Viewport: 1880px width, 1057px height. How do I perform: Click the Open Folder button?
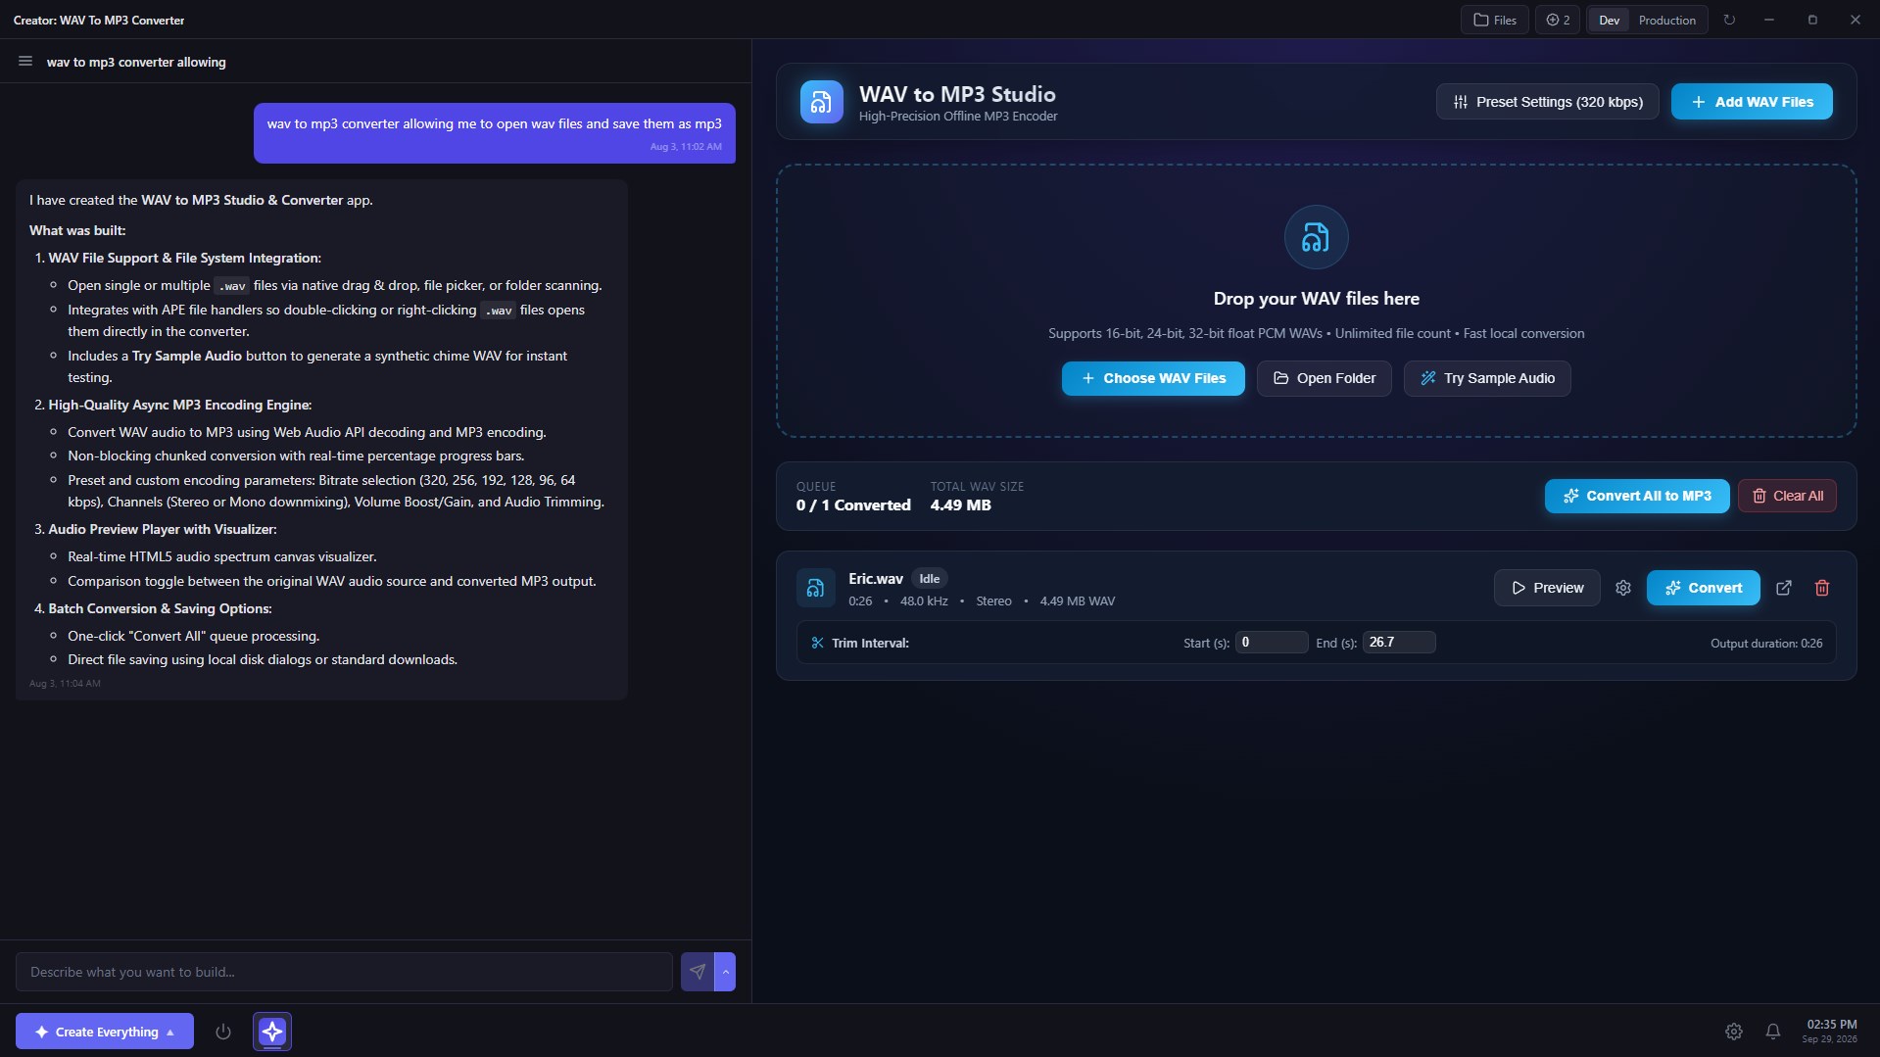click(1324, 378)
